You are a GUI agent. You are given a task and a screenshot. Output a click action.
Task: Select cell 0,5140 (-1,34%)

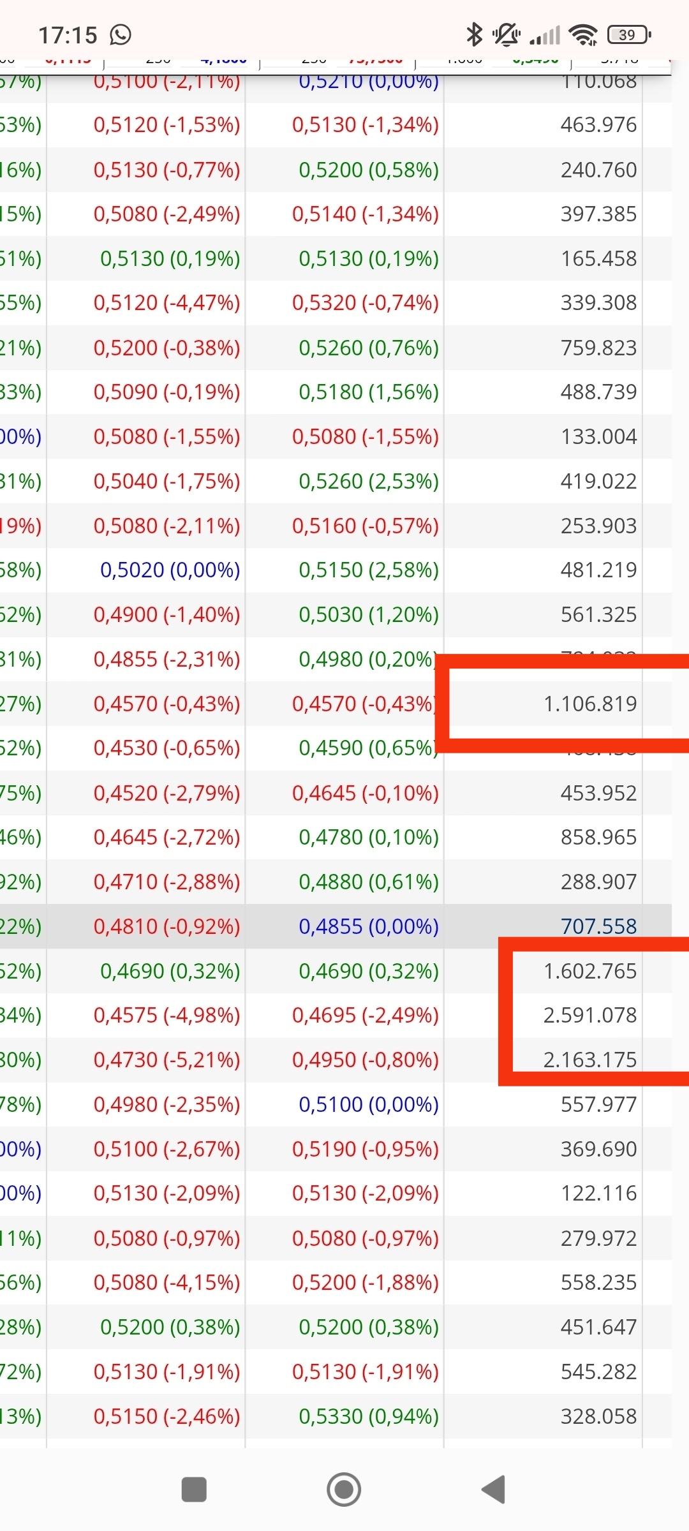366,214
